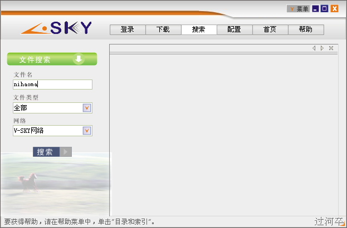Click the status bar help text about 目录和索引

point(79,221)
